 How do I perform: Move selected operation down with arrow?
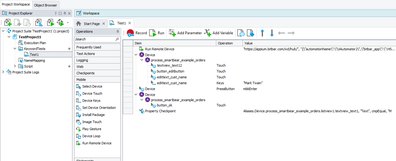(x=272, y=33)
